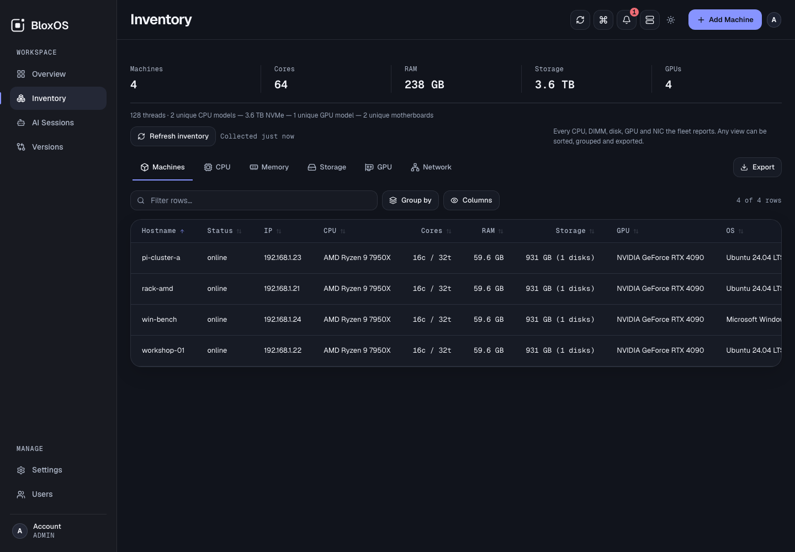Click the rack-amd hostname

pos(157,289)
